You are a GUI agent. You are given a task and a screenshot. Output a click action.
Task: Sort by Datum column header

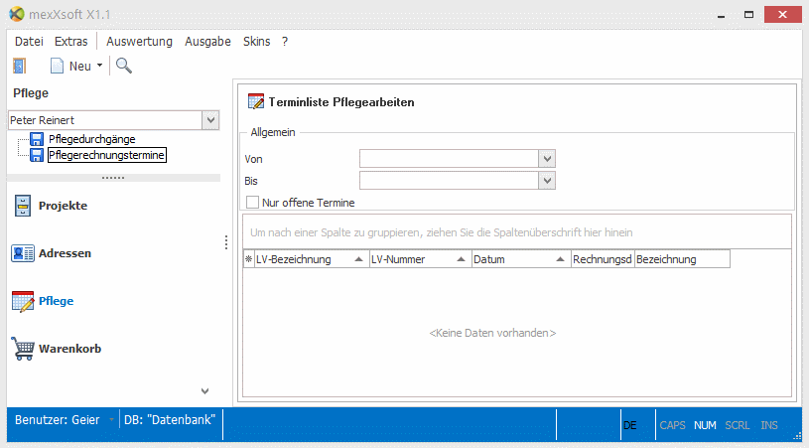click(521, 259)
